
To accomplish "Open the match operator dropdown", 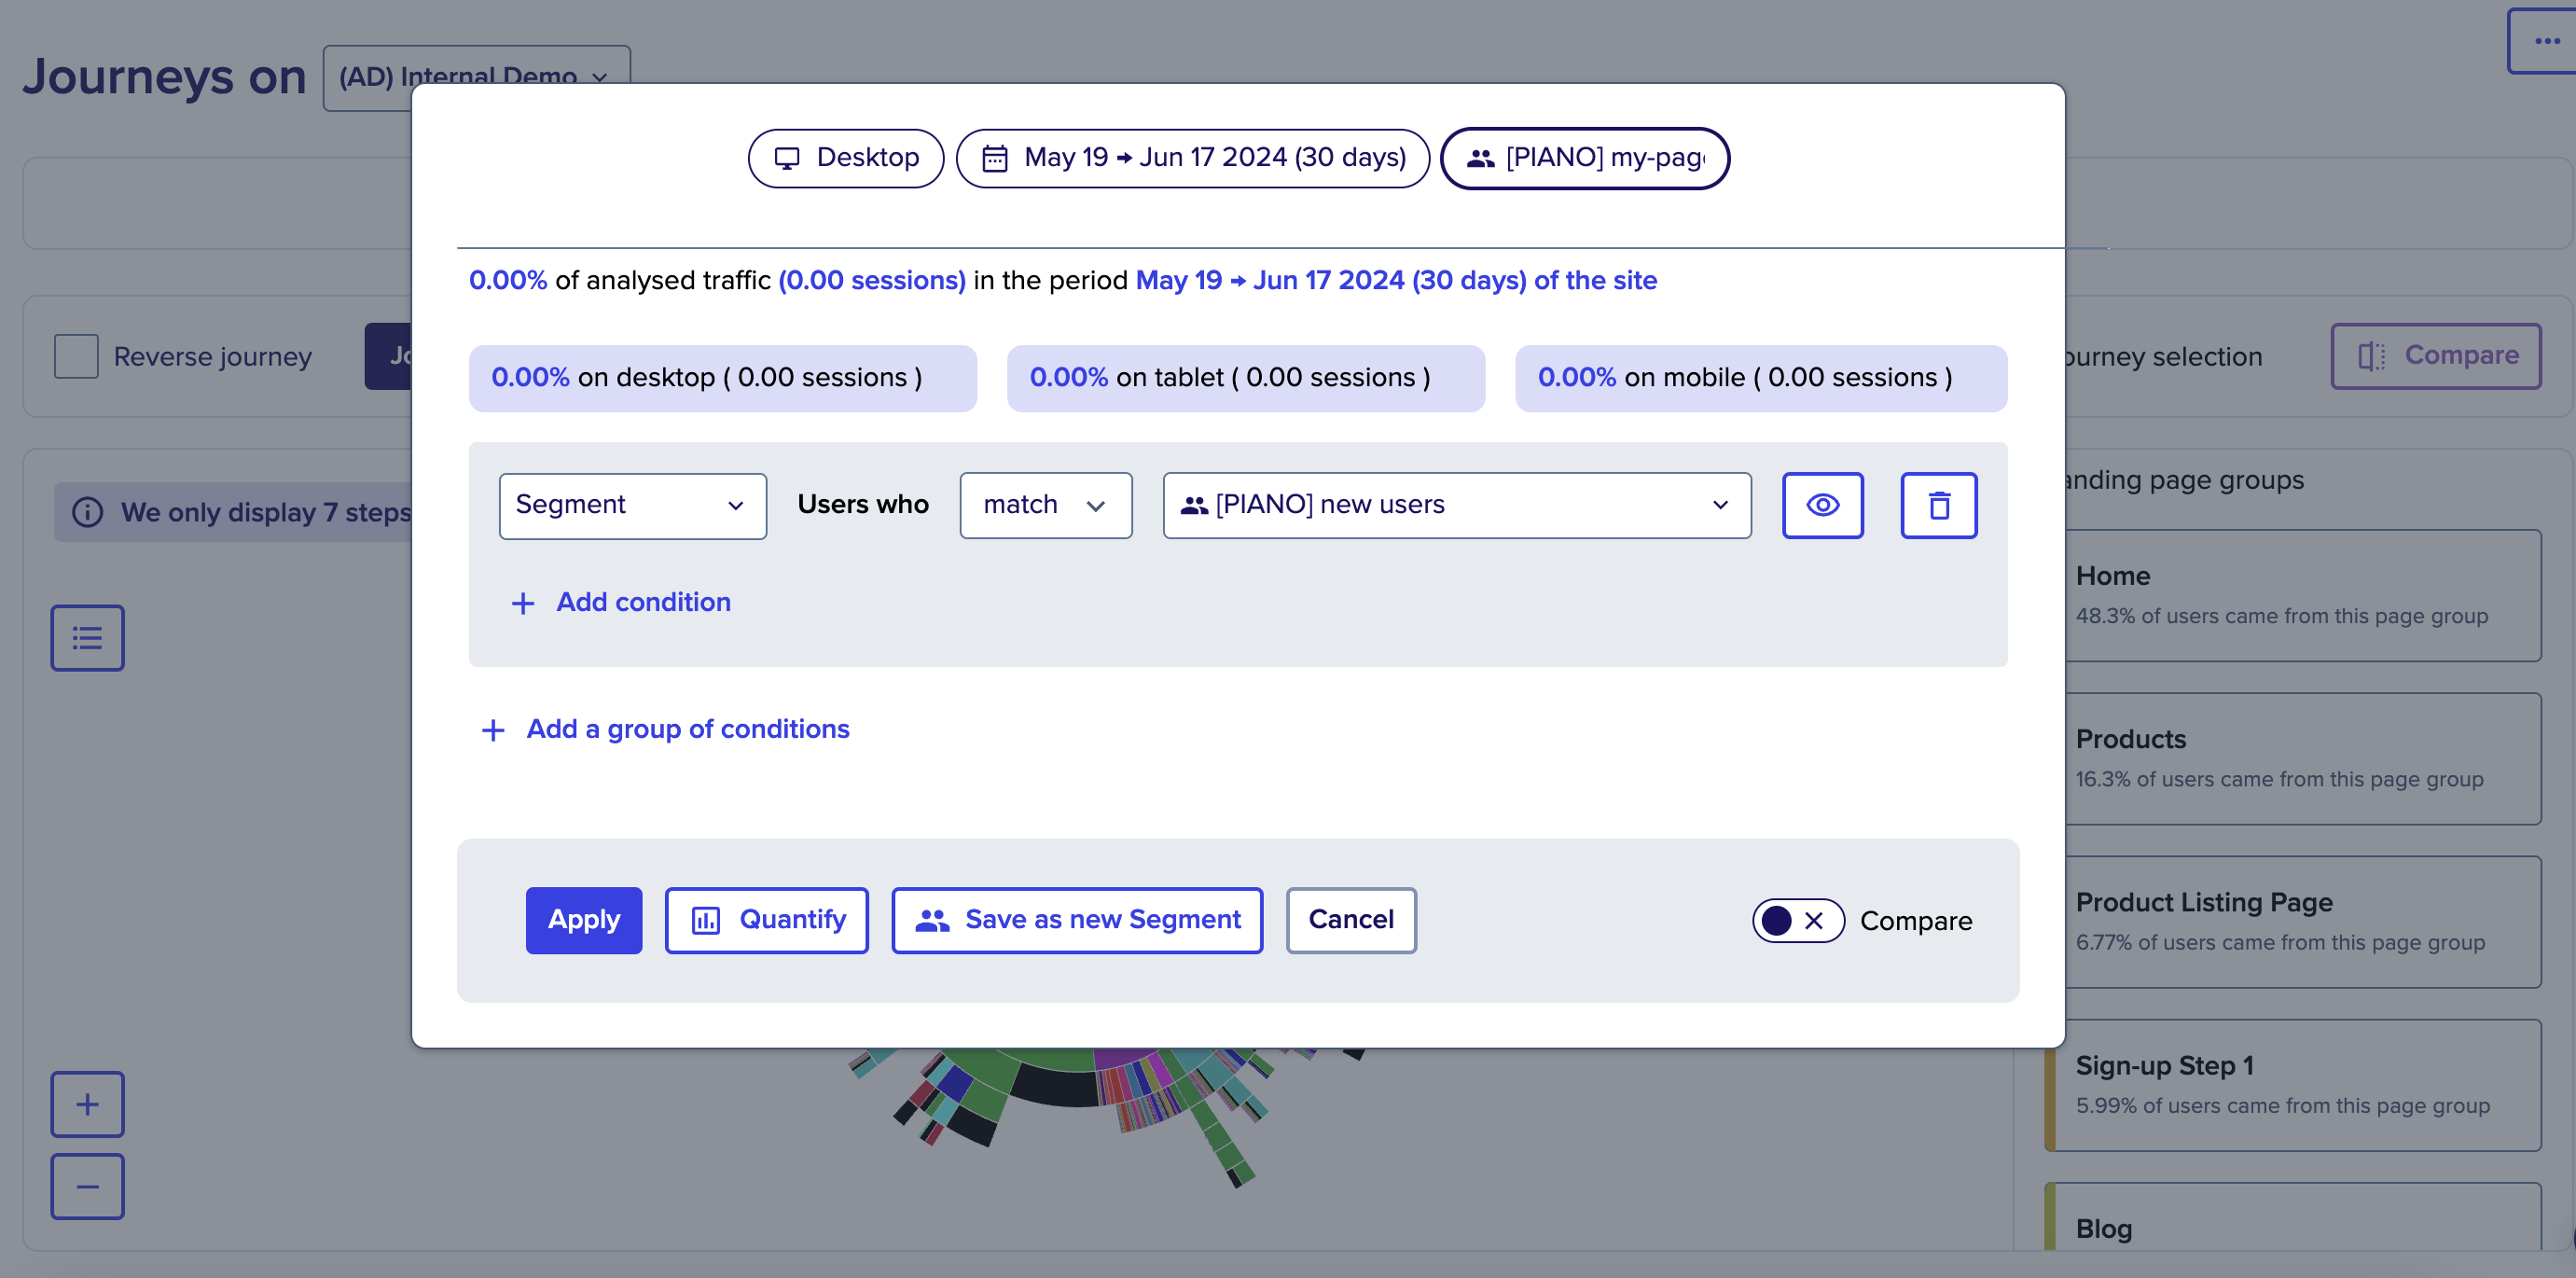I will (1045, 505).
